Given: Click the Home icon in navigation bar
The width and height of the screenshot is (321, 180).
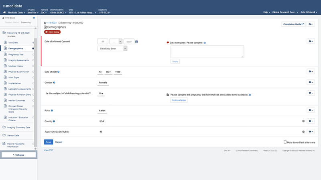Looking at the screenshot, I should point(4,12).
